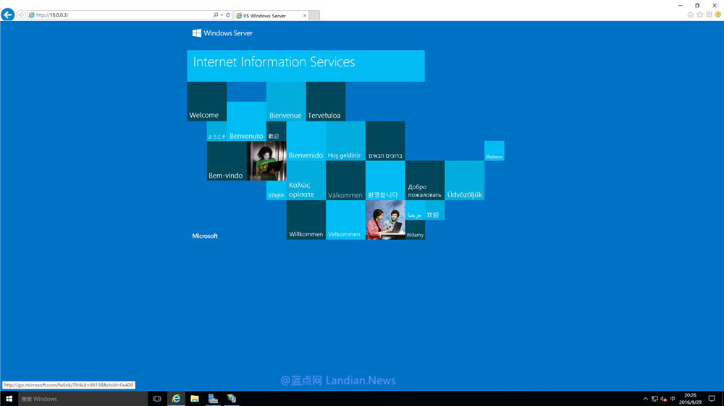Click the Bienvenue tile
This screenshot has height=406, width=724.
click(286, 101)
